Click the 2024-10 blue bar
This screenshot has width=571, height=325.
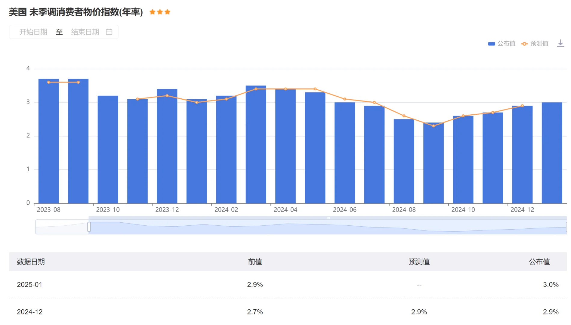click(x=463, y=159)
